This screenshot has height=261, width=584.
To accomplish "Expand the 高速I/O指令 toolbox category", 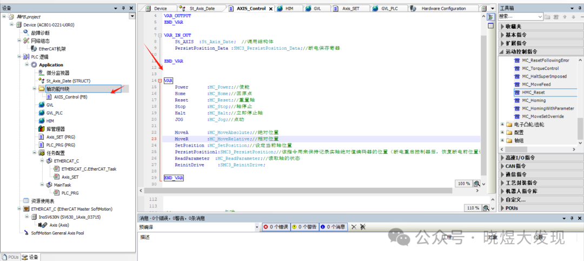I will coord(519,158).
